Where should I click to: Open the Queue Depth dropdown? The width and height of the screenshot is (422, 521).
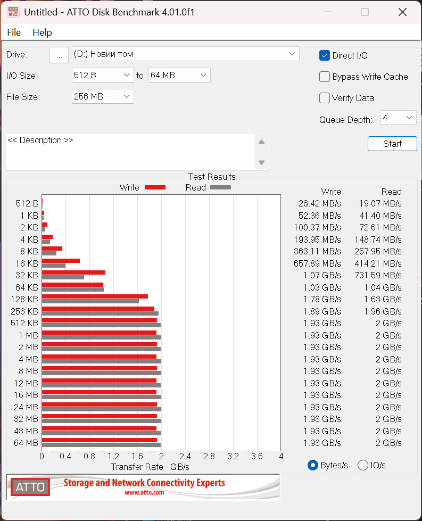[399, 118]
